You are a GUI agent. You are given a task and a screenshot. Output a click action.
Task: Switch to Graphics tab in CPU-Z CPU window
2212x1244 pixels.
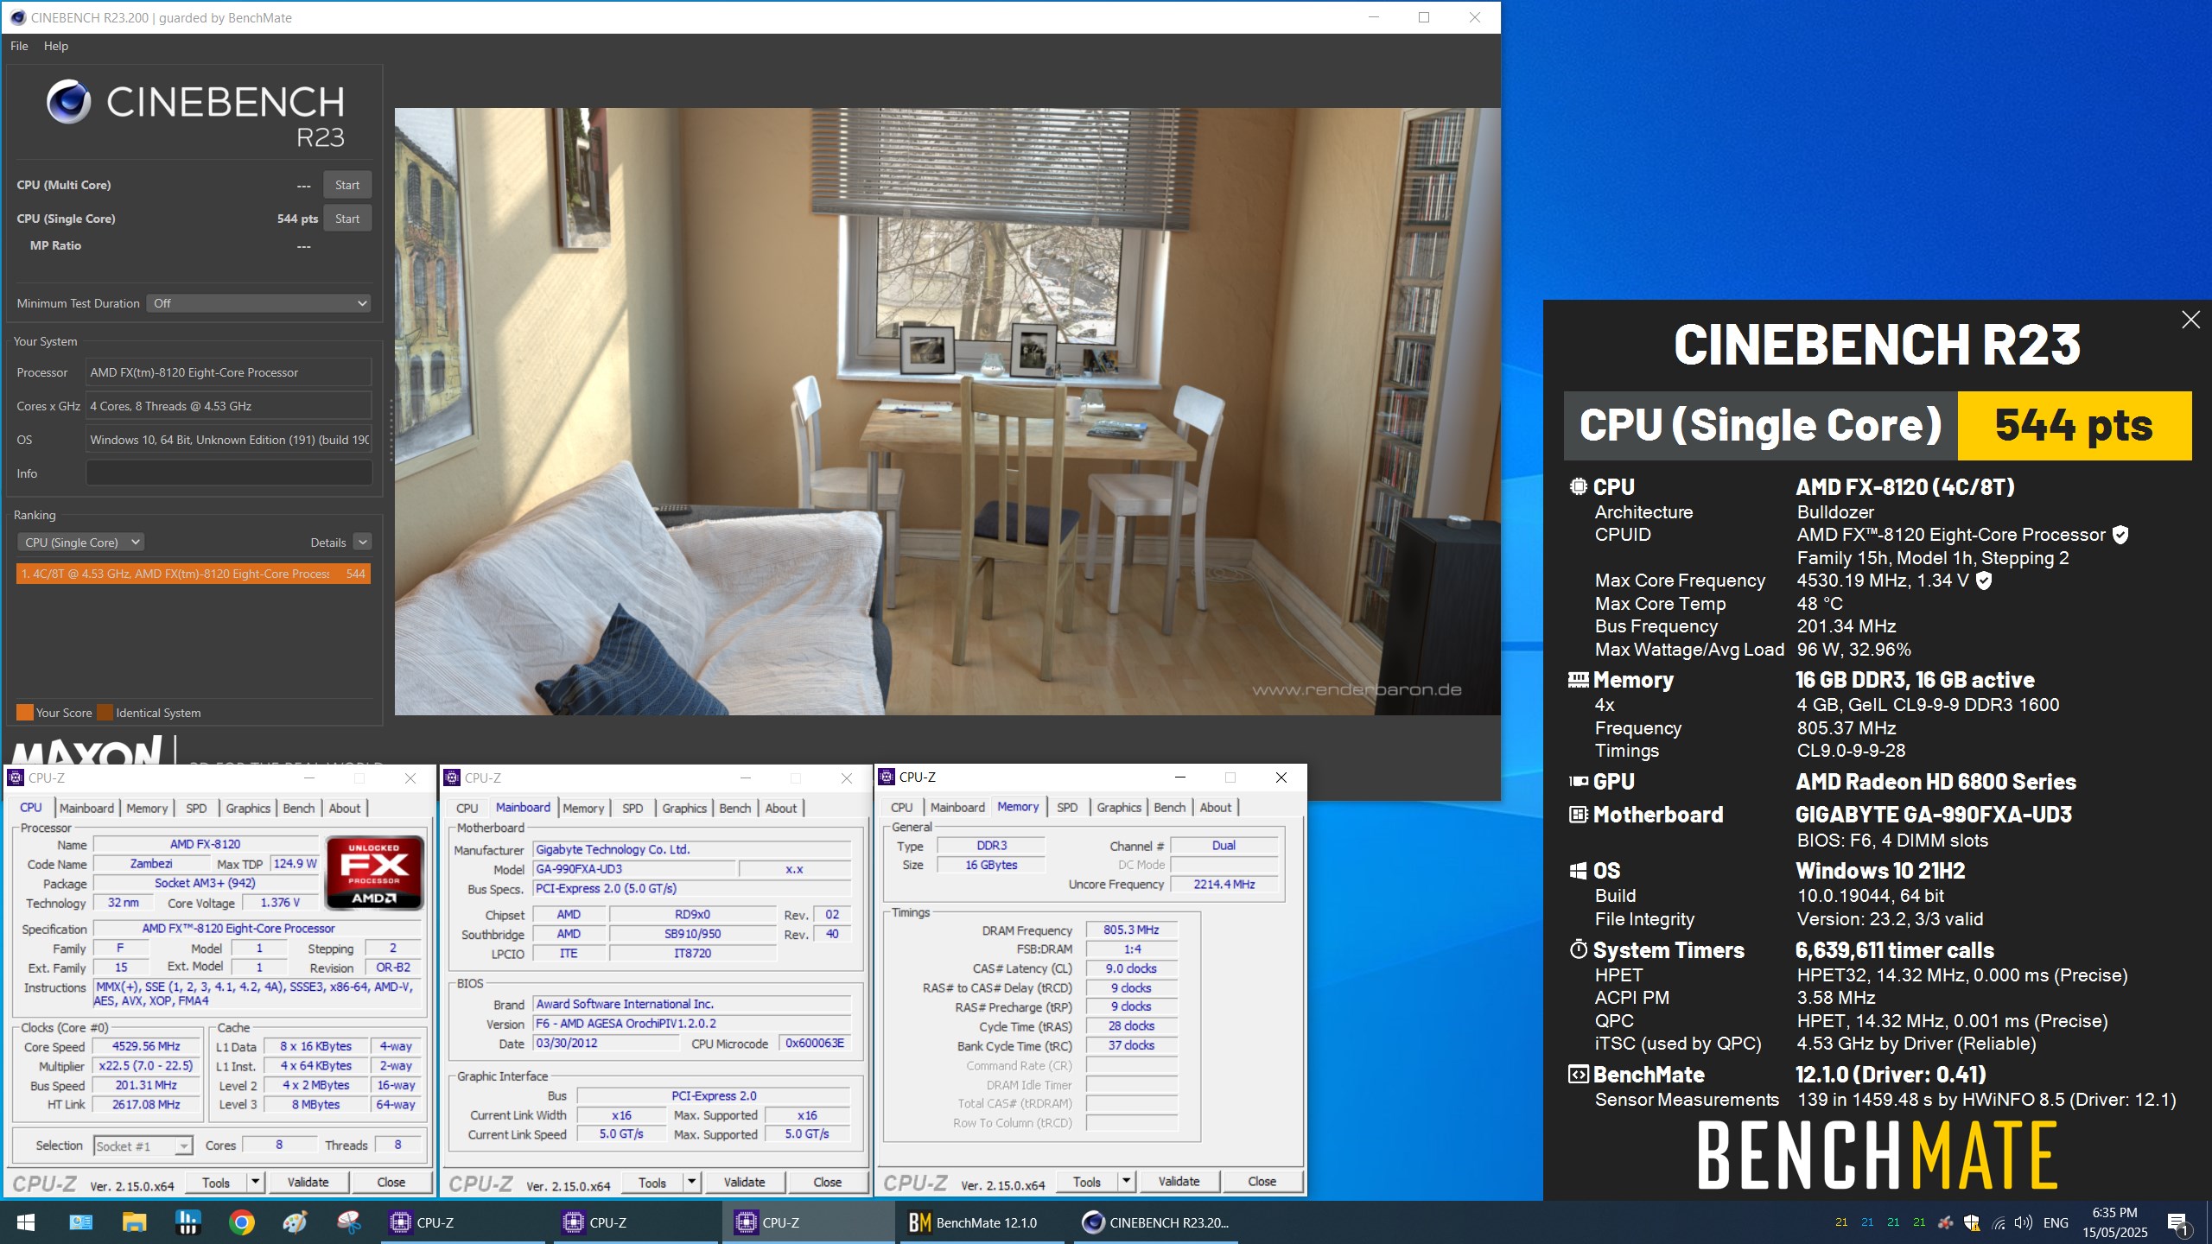coord(248,808)
